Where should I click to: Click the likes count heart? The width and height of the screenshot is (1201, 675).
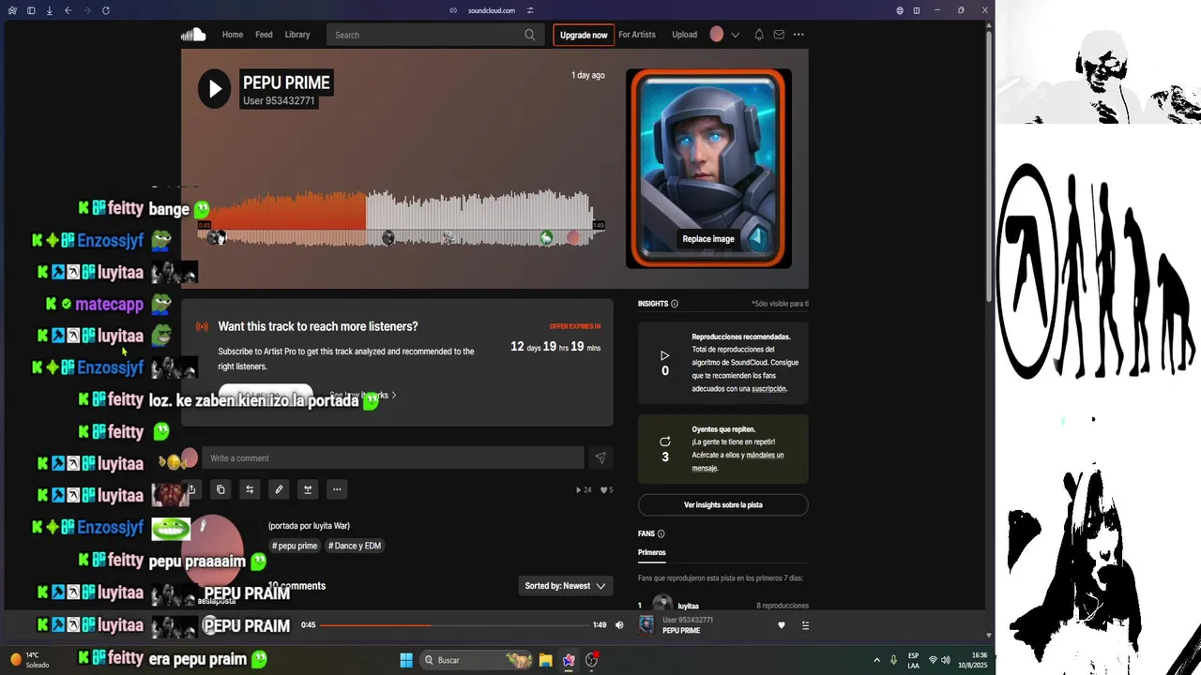pos(606,489)
